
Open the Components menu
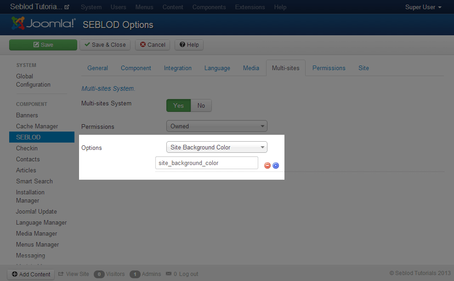(x=209, y=7)
